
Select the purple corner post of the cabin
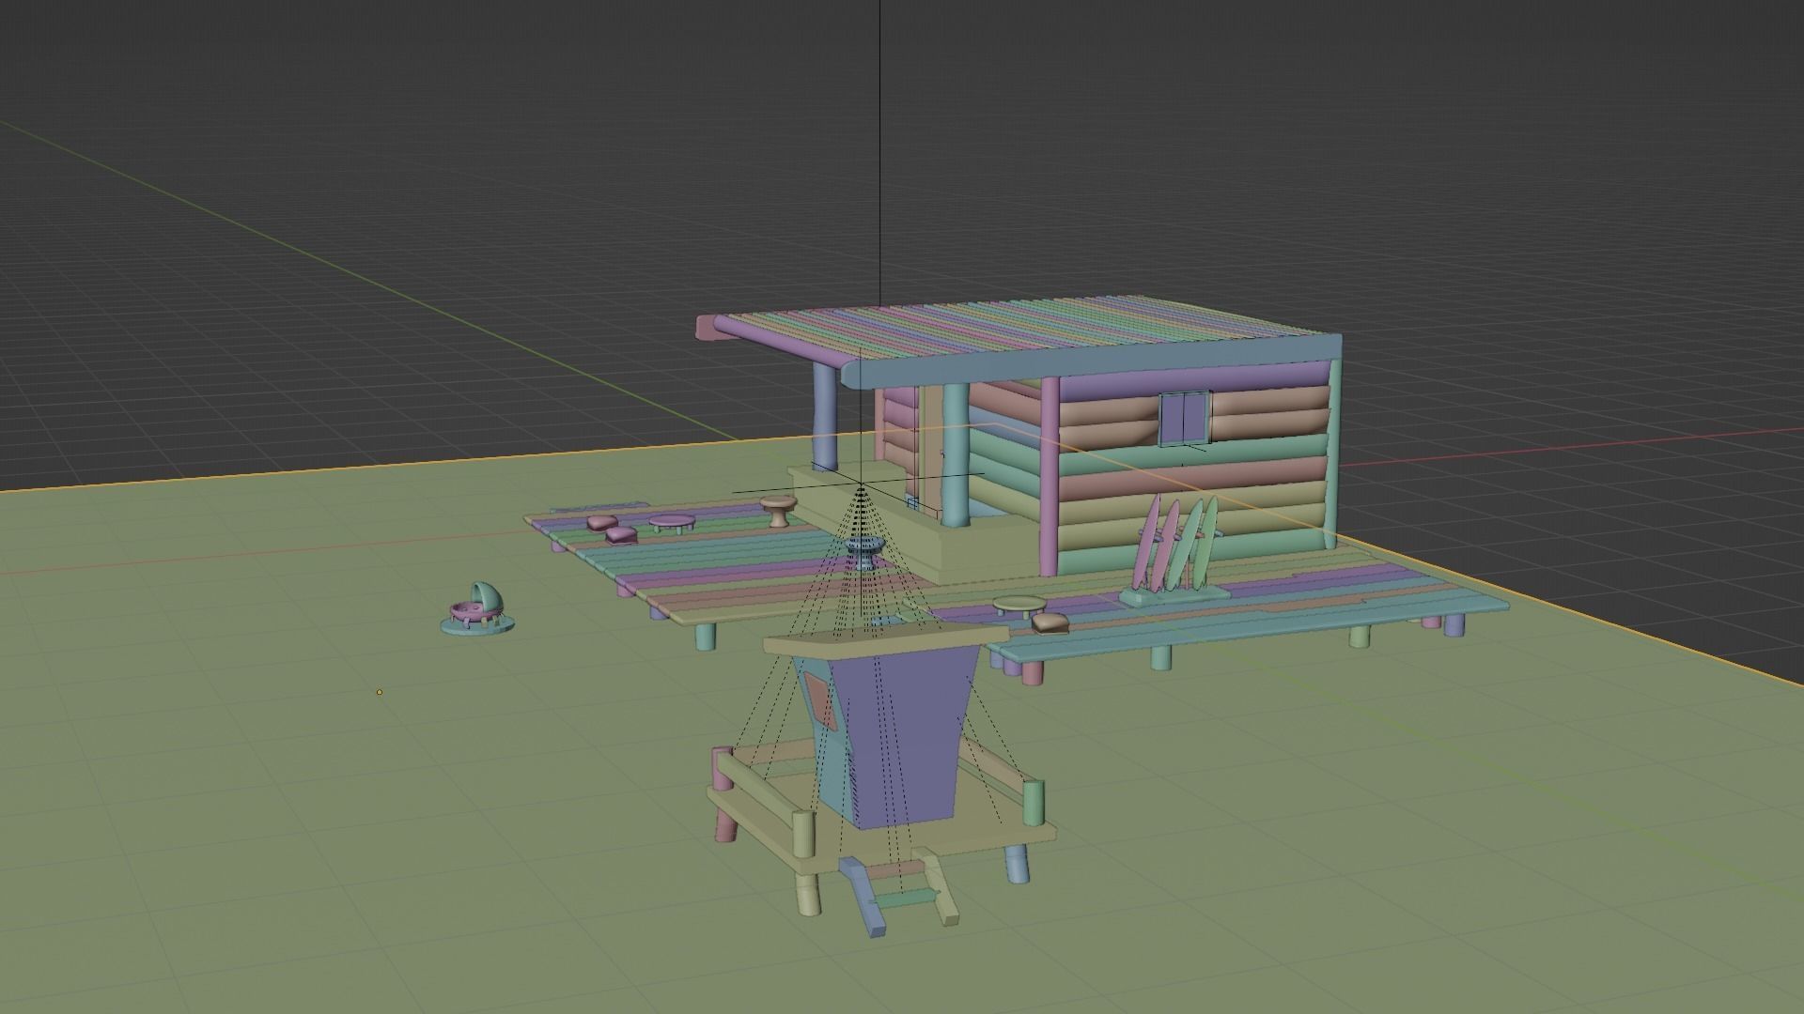pos(1050,477)
